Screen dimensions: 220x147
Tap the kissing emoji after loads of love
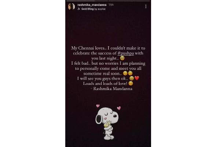(131, 83)
